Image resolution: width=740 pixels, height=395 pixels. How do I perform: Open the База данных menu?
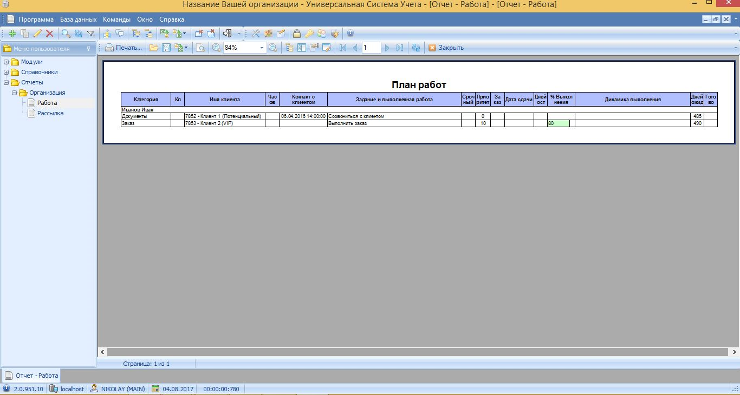[78, 19]
